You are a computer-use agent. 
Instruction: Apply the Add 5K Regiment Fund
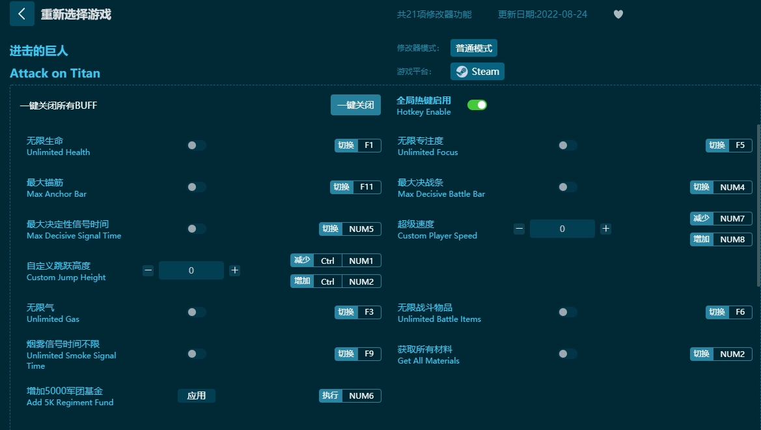197,395
